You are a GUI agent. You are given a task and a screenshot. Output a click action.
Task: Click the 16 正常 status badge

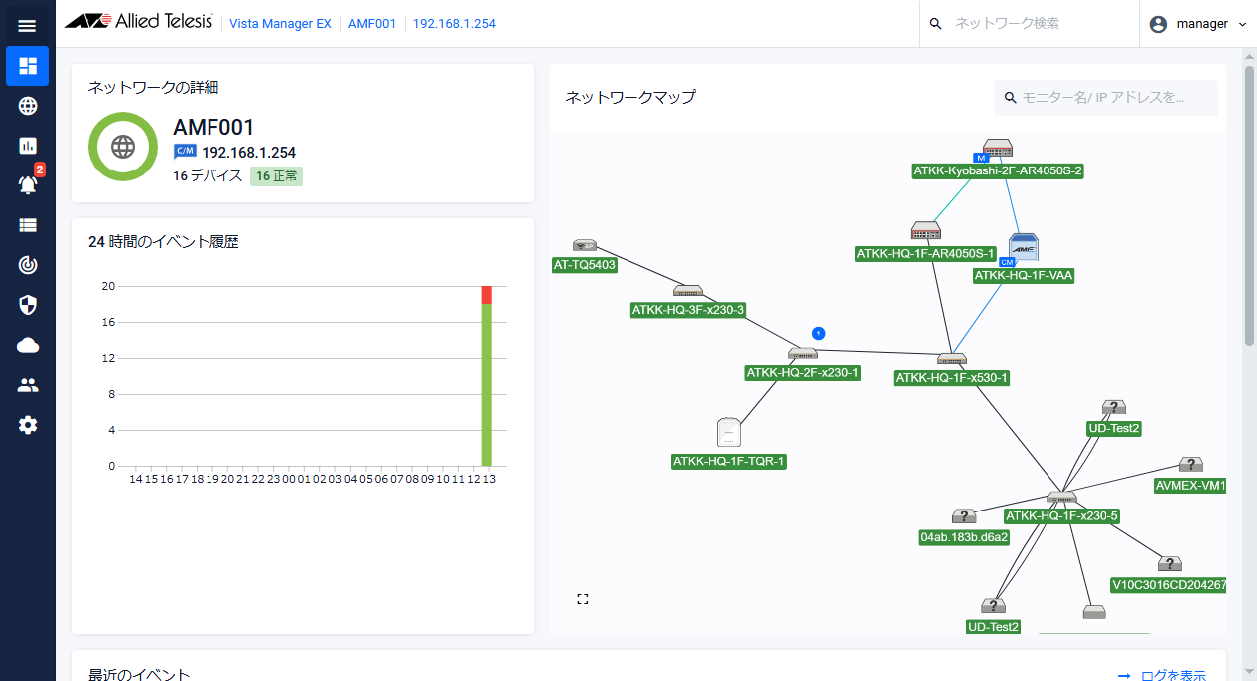tap(276, 176)
